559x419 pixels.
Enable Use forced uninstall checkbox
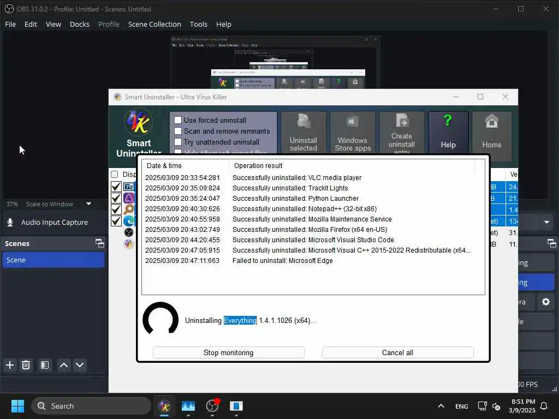178,120
